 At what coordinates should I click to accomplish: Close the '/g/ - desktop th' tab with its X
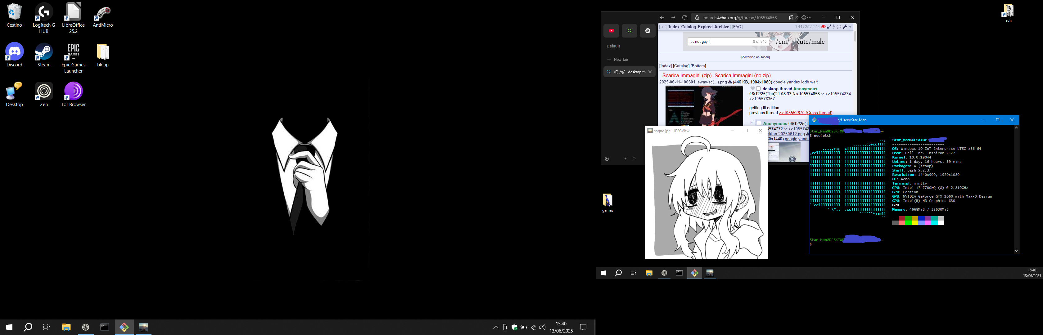[650, 72]
